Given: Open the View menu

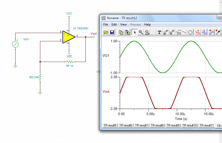Looking at the screenshot, I should [x=123, y=25].
